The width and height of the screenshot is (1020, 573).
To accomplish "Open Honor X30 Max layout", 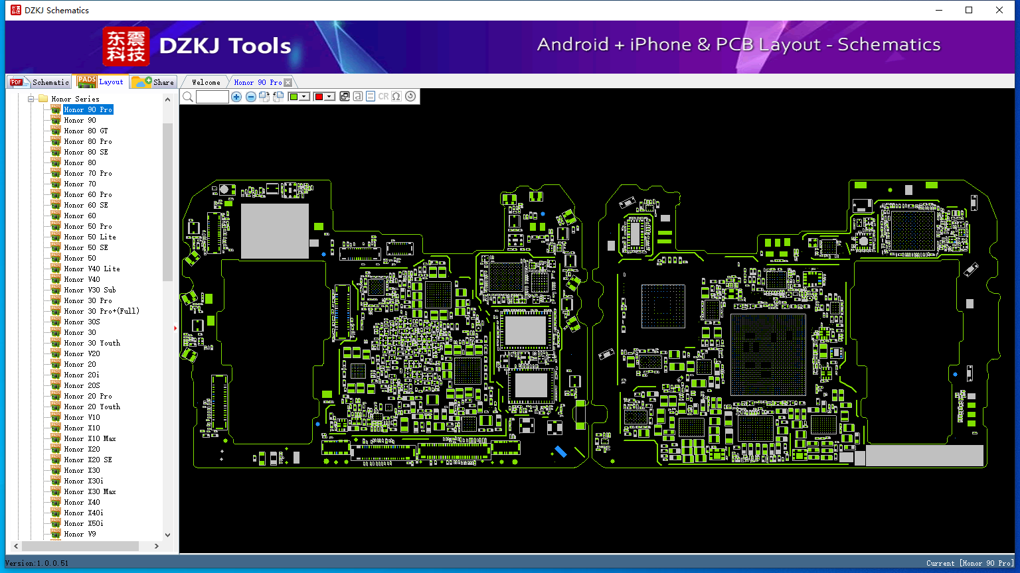I will (90, 491).
